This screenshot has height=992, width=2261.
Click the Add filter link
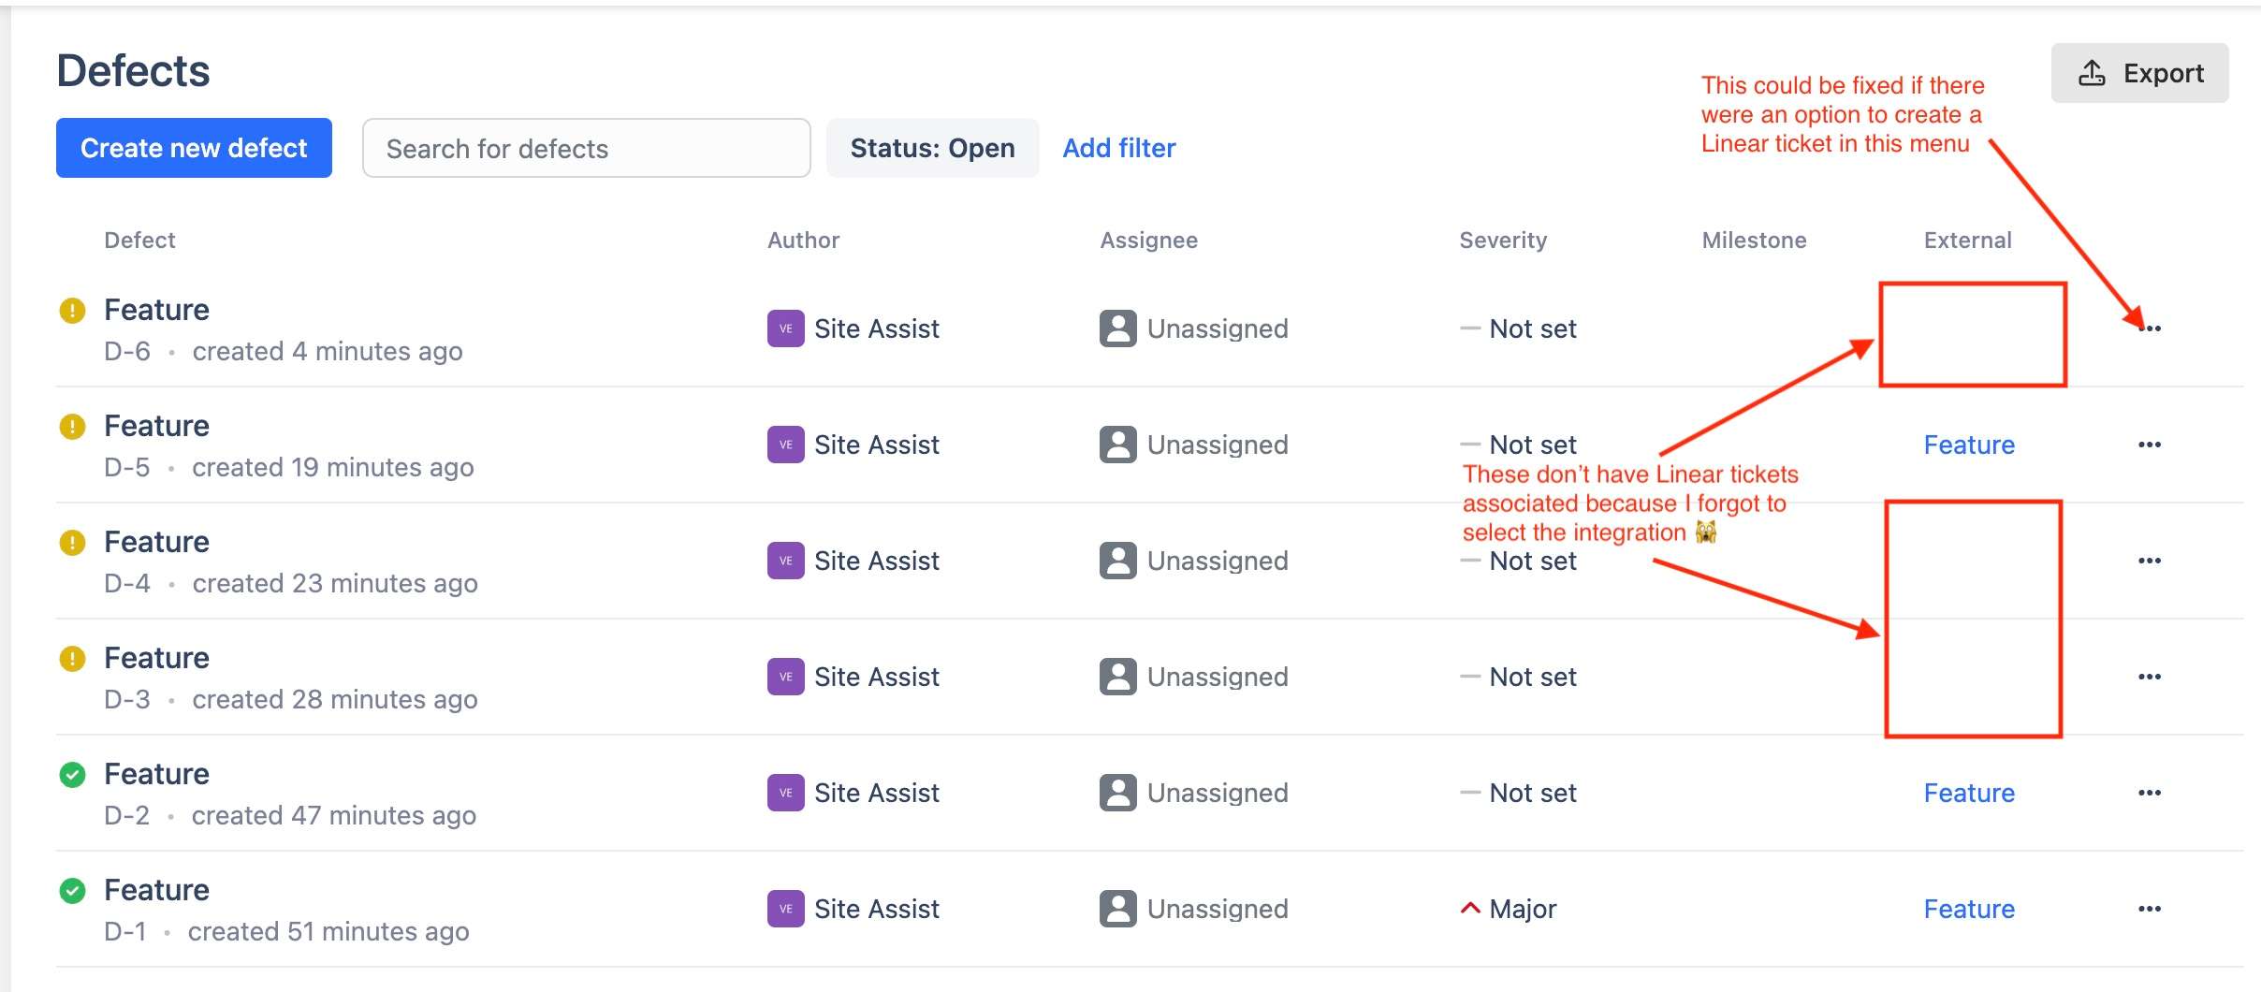pos(1119,148)
